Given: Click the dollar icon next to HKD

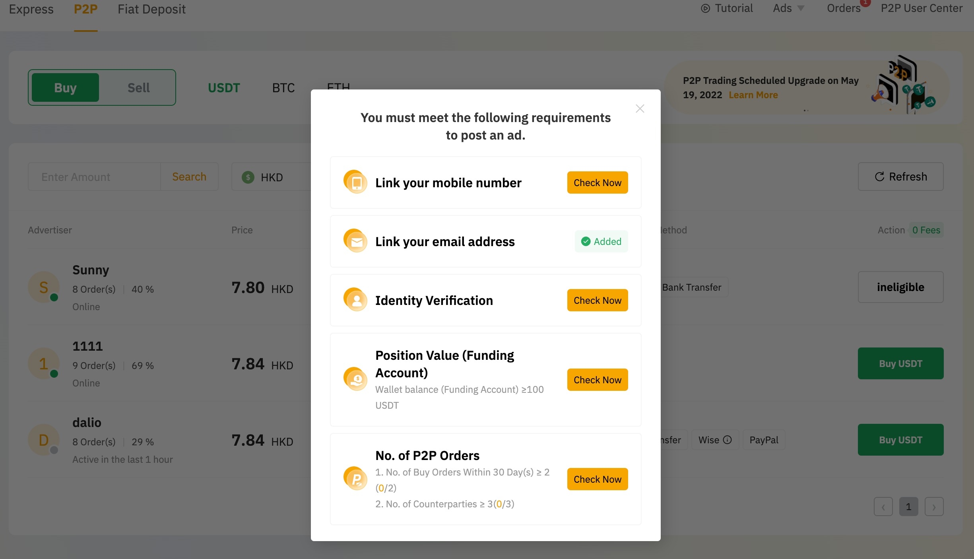Looking at the screenshot, I should pyautogui.click(x=248, y=177).
